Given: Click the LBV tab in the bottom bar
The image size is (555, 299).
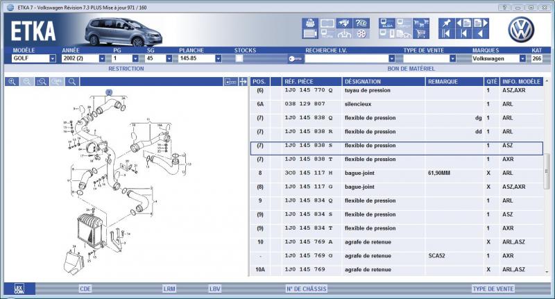Looking at the screenshot, I should click(x=215, y=289).
